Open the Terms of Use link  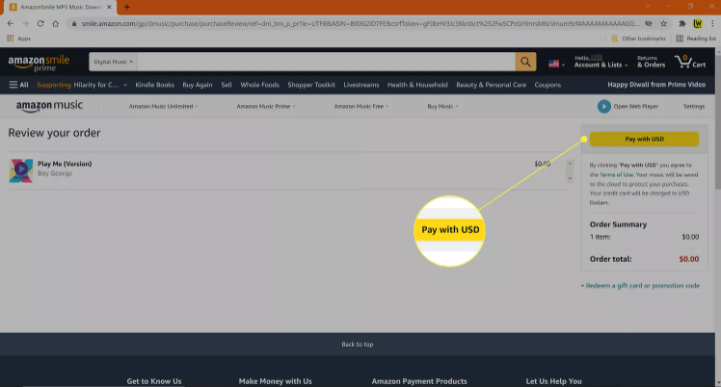coord(616,174)
